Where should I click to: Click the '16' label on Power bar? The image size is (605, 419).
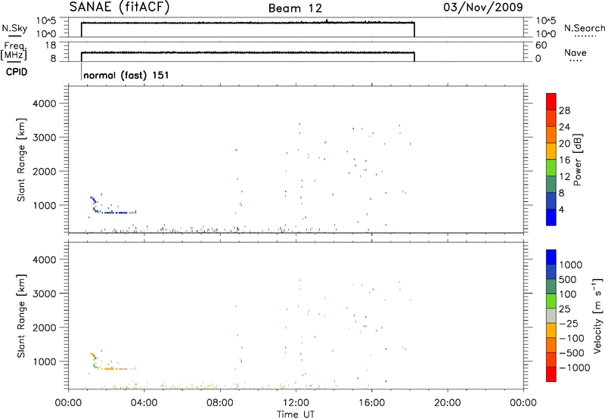click(564, 160)
